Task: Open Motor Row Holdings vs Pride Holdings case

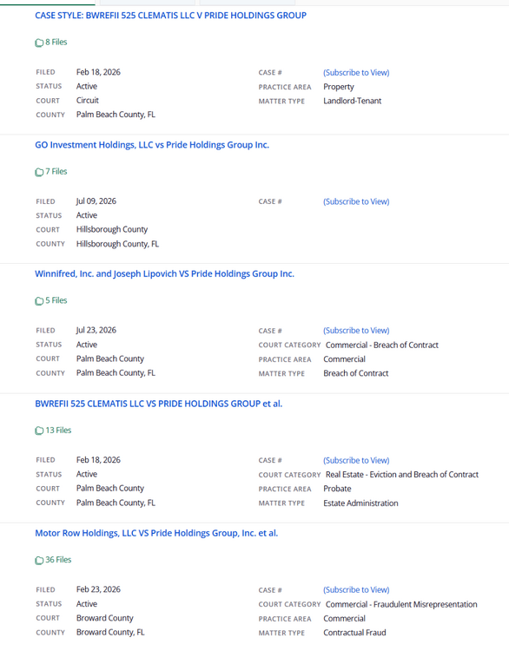Action: coord(156,533)
